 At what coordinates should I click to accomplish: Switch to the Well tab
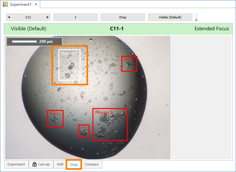click(x=60, y=164)
